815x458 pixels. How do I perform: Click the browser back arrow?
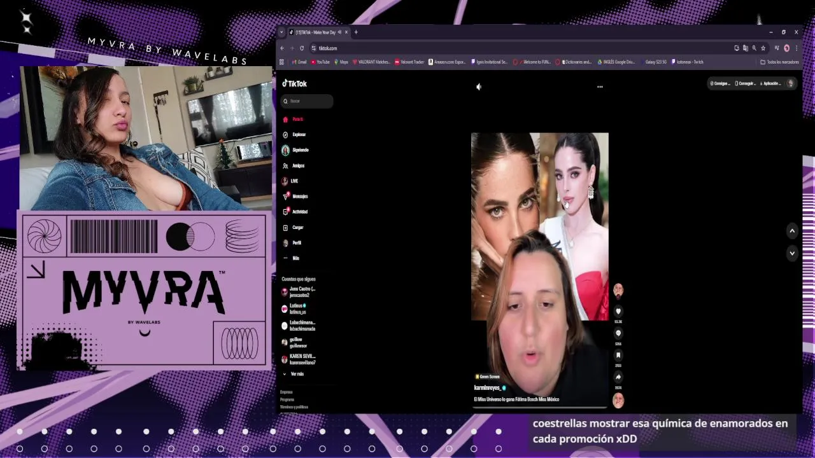pos(282,48)
